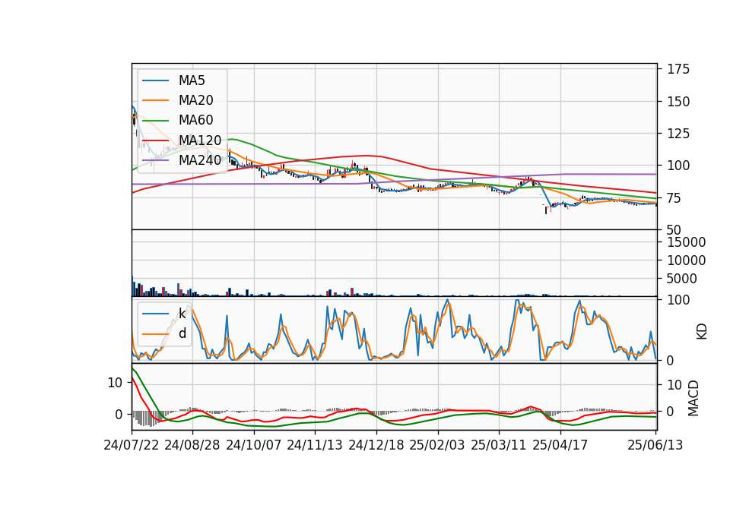Click the 25/06/13 date axis label

(655, 445)
